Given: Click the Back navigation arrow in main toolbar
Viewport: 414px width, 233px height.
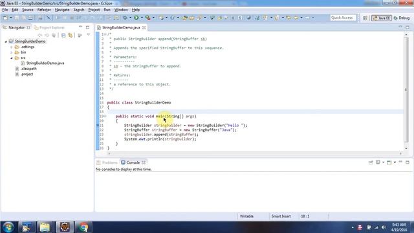Looking at the screenshot, I should [x=296, y=17].
